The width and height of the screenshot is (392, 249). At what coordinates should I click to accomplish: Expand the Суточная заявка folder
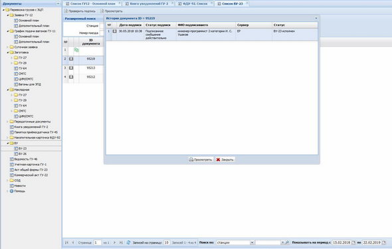click(x=7, y=47)
